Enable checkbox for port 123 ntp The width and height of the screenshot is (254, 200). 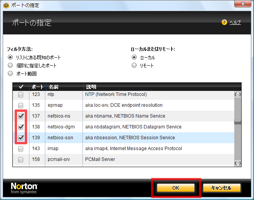[x=21, y=94]
